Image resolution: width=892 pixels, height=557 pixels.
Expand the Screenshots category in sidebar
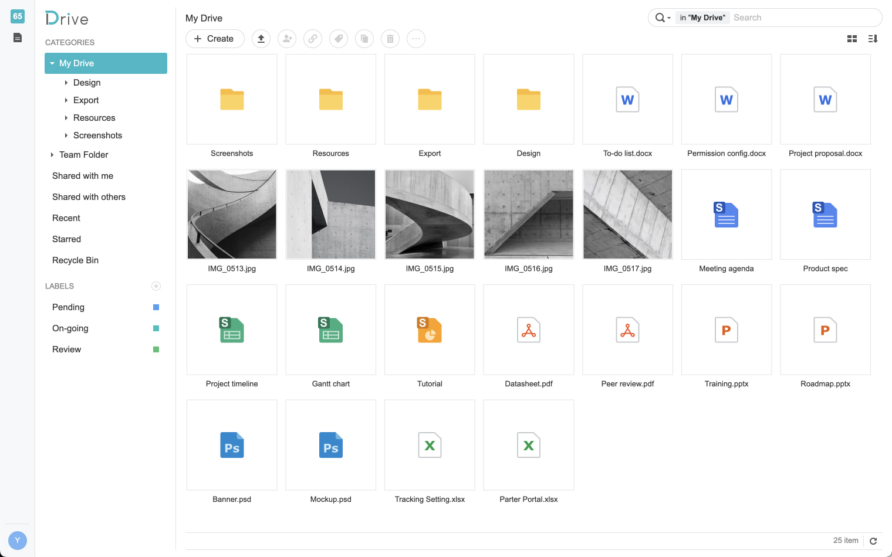click(x=66, y=135)
